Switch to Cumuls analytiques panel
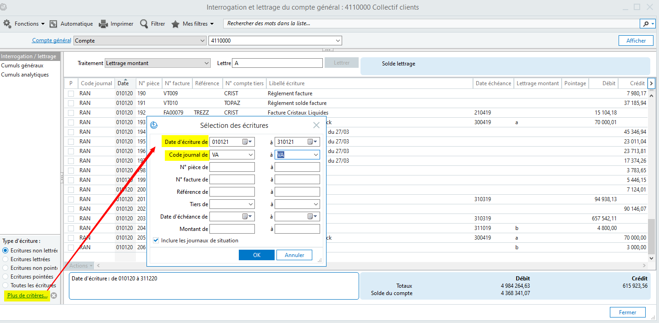 pos(25,75)
